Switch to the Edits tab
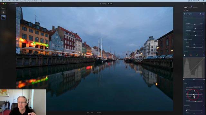 click(x=190, y=7)
